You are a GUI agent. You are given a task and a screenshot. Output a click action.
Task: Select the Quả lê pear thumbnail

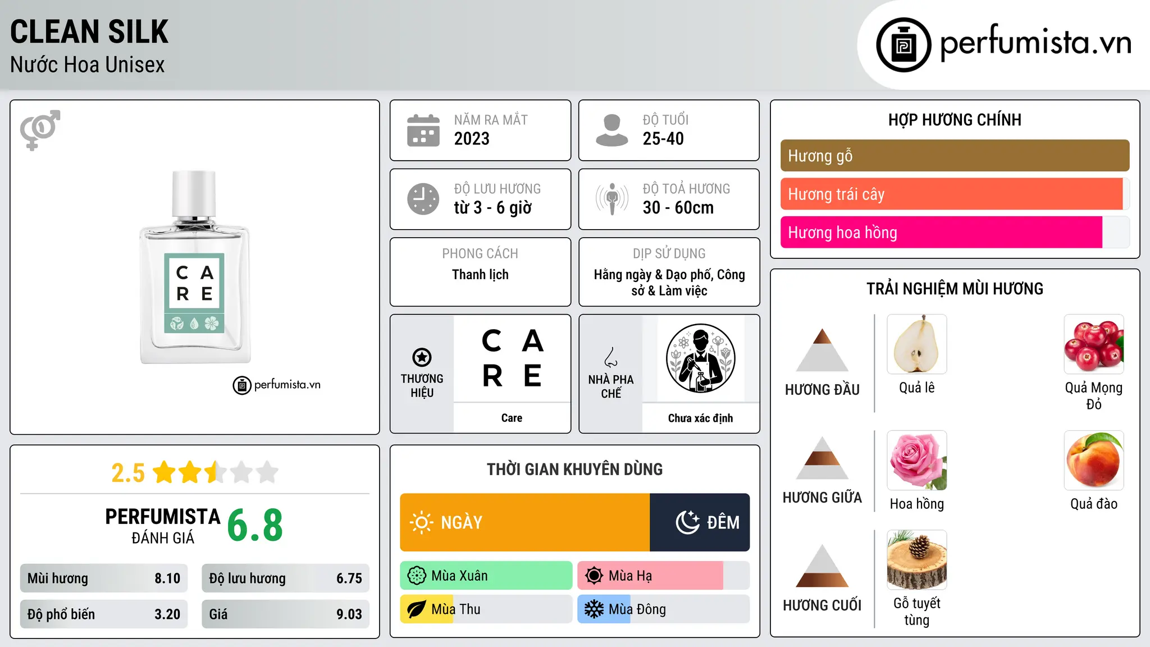[917, 344]
